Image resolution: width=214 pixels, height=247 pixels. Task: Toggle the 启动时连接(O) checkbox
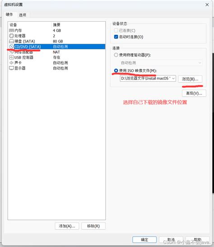tap(116, 37)
